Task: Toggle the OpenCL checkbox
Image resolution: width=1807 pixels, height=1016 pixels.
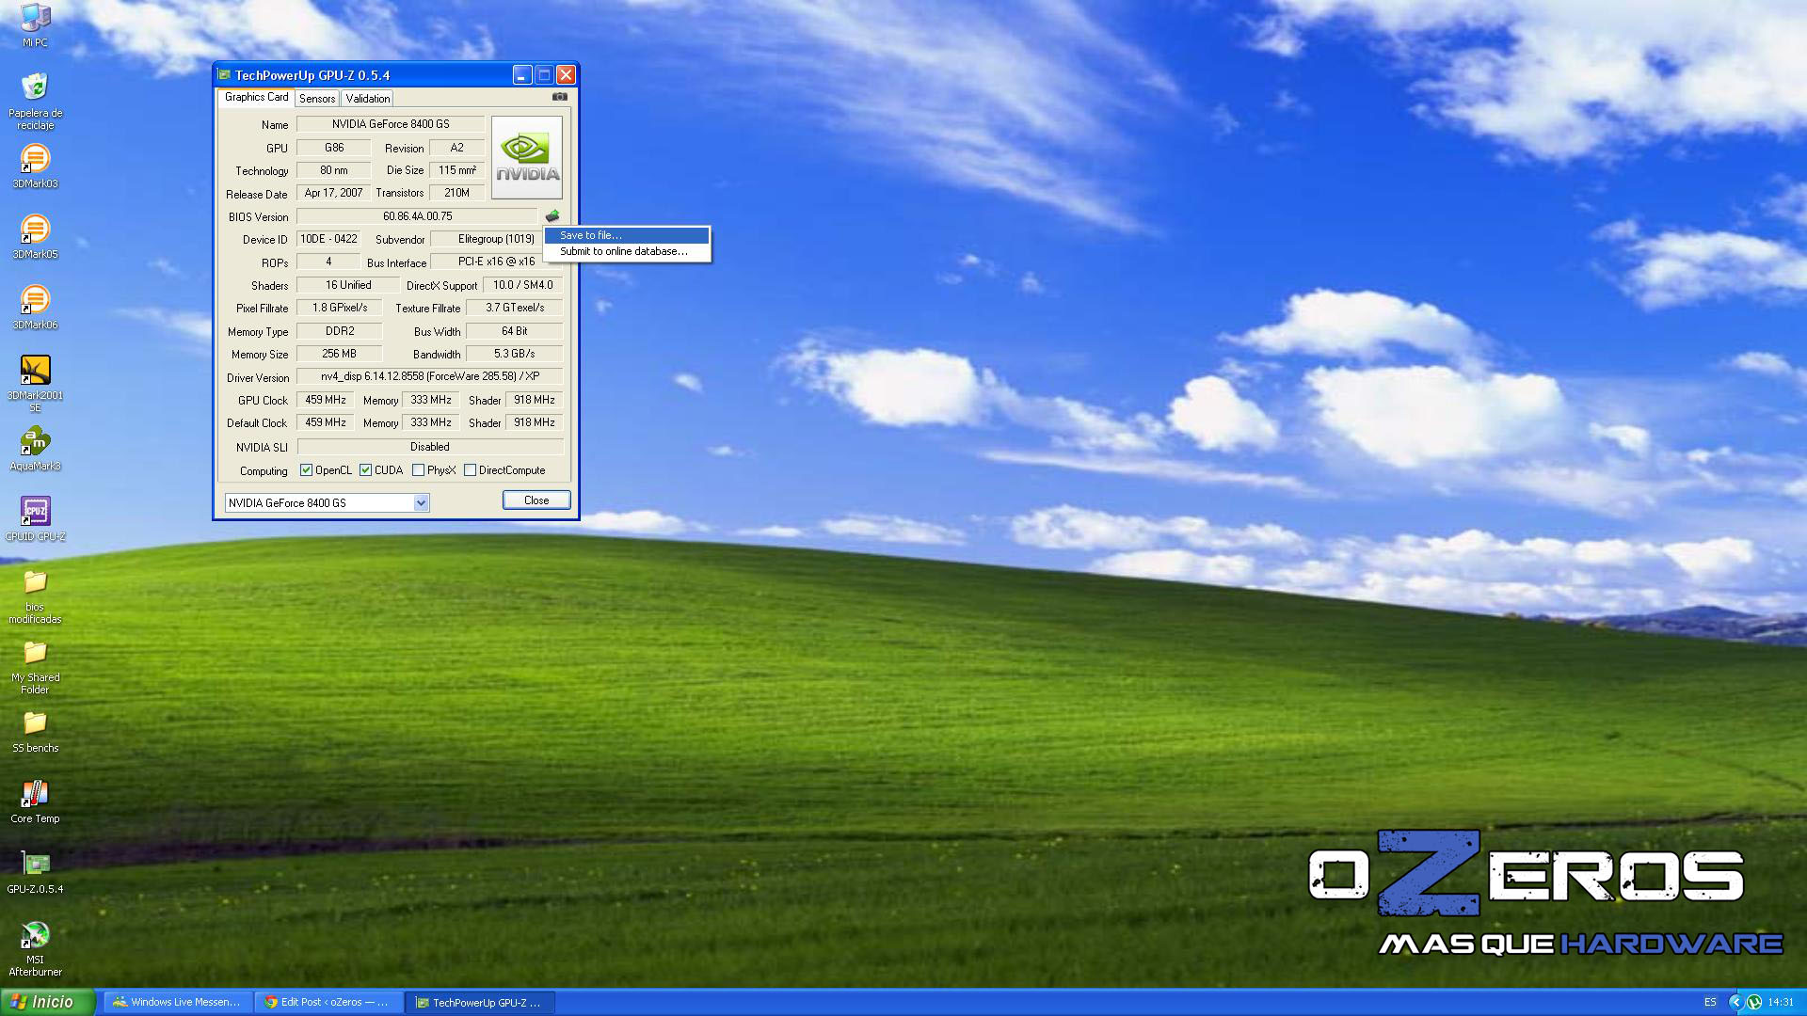Action: [306, 470]
